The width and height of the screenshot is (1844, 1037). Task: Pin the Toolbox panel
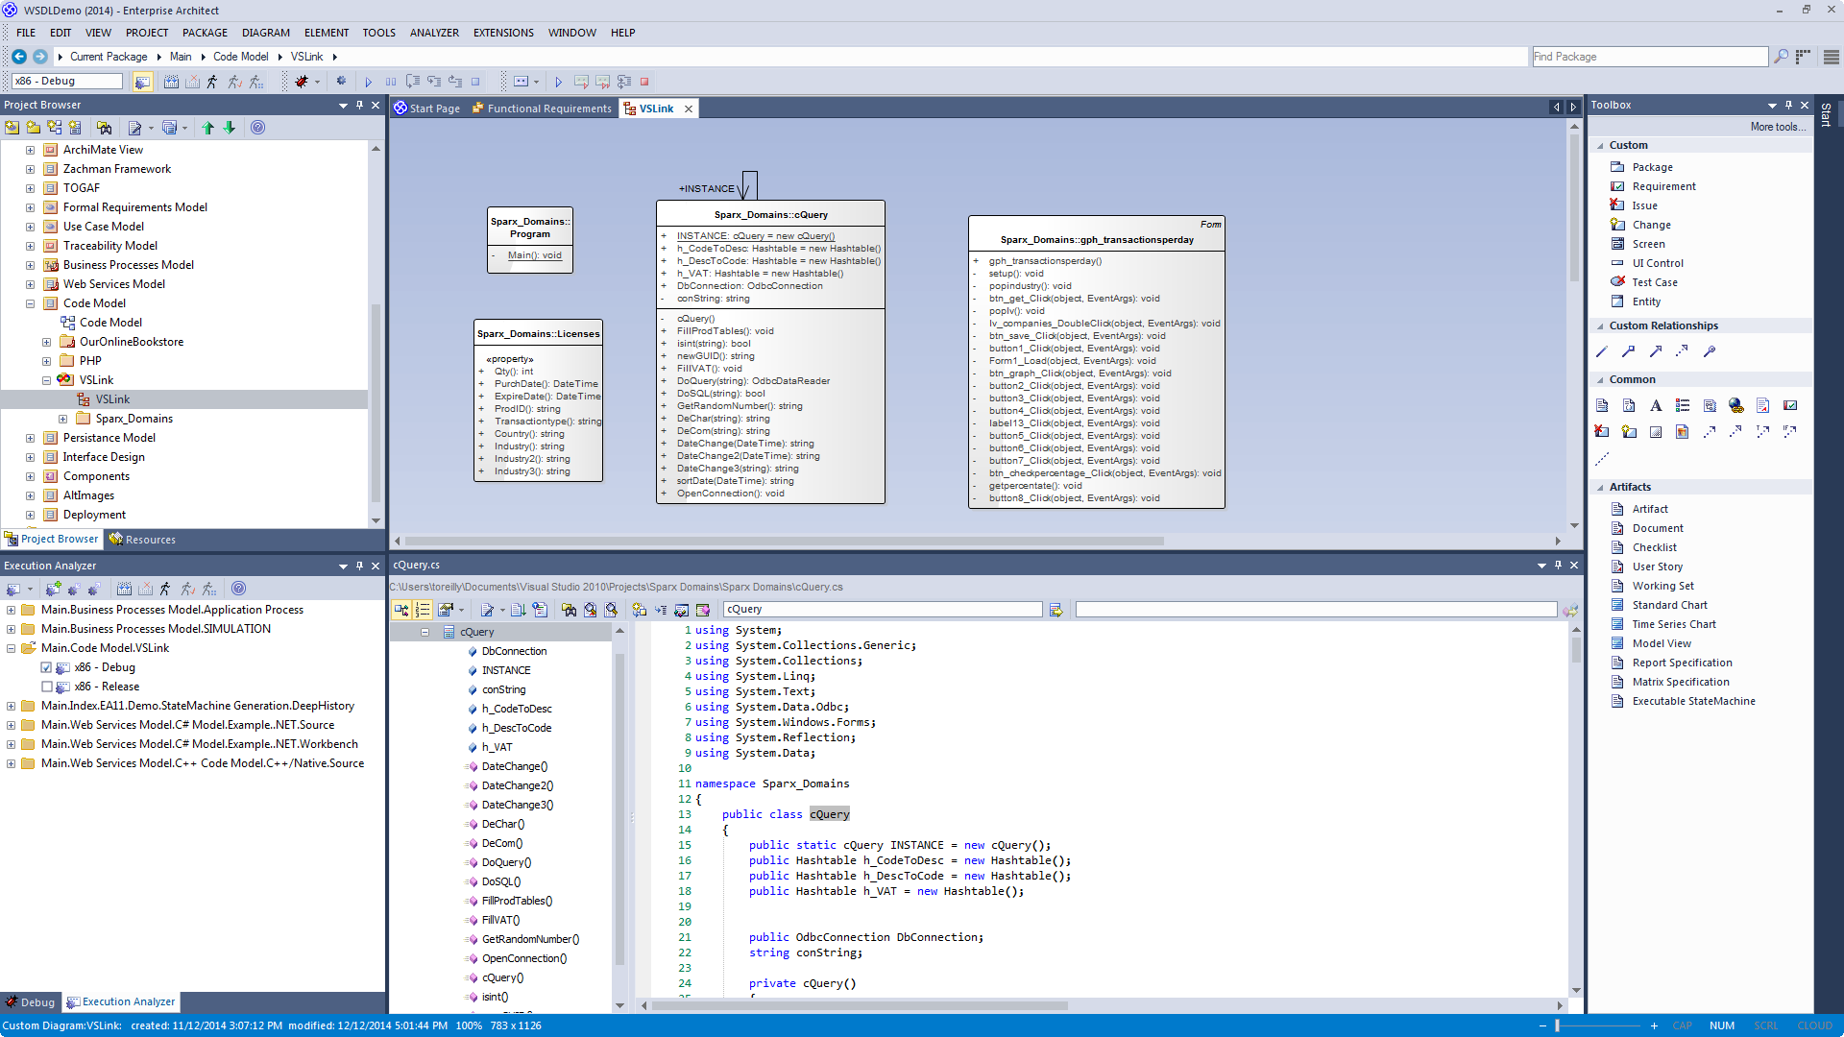click(x=1788, y=105)
